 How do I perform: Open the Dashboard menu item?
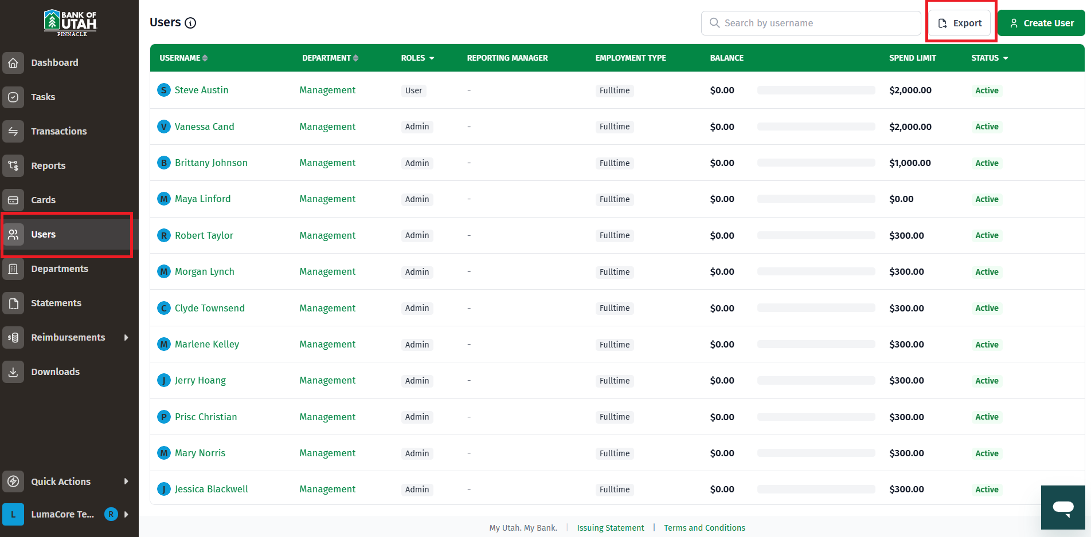[54, 63]
